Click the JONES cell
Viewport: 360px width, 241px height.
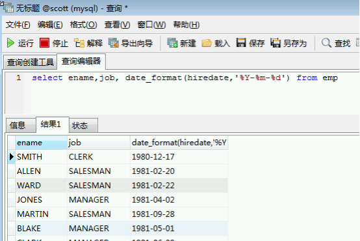[41, 200]
